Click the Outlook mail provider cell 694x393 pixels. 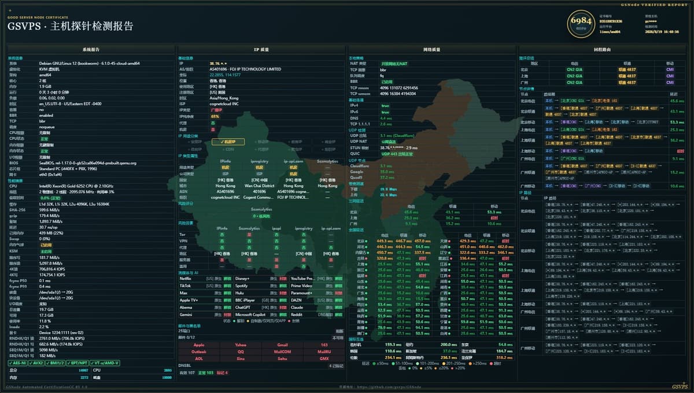tap(199, 352)
